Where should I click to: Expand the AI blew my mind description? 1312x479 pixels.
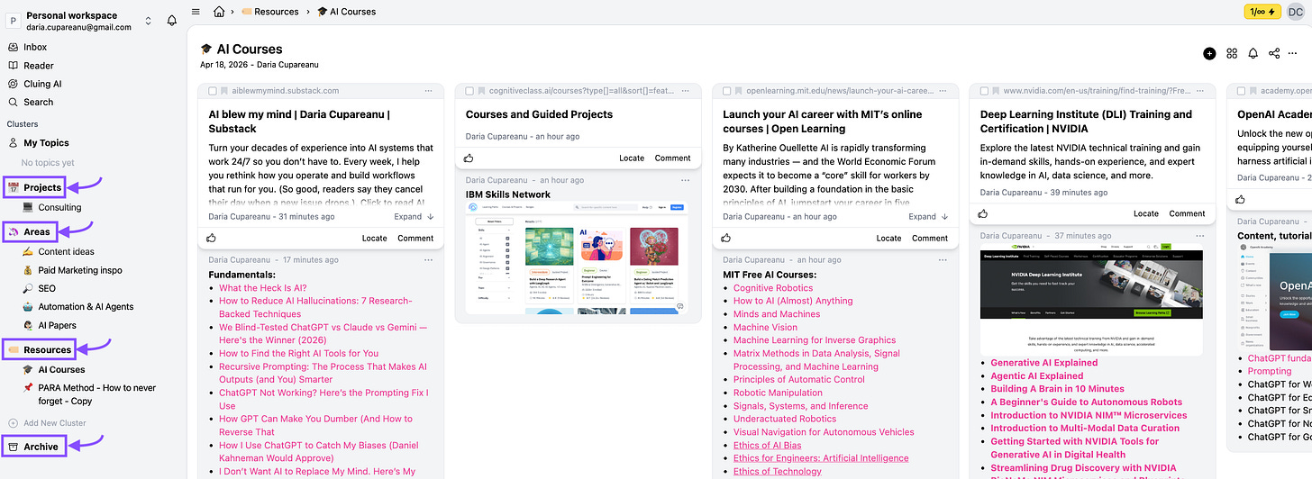(x=414, y=216)
